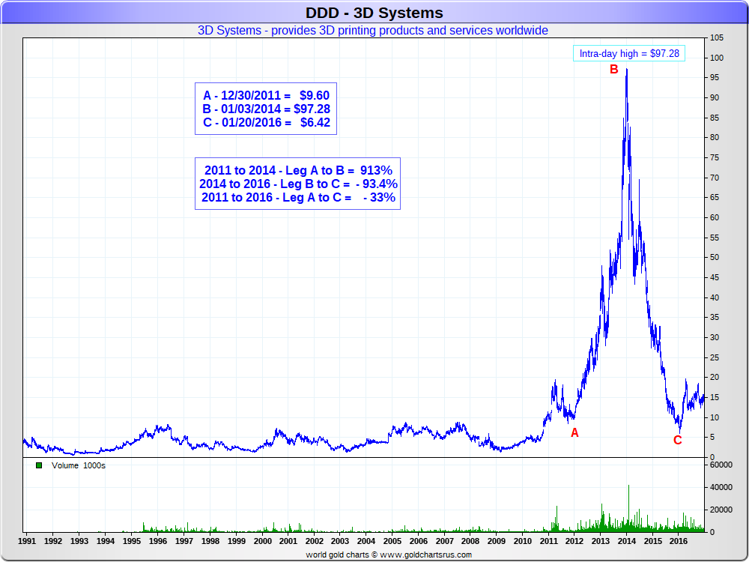The height and width of the screenshot is (562, 749).
Task: Select the line 'B - 01/03/2014 = $97.28'
Action: coord(266,109)
